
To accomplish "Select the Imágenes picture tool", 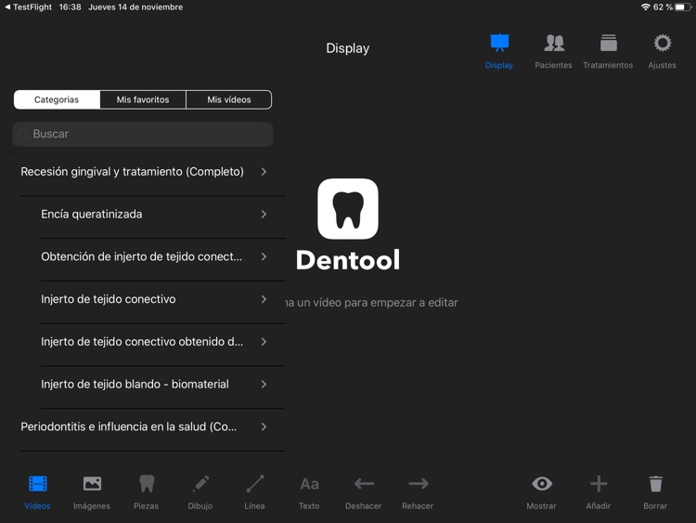I will tap(92, 483).
